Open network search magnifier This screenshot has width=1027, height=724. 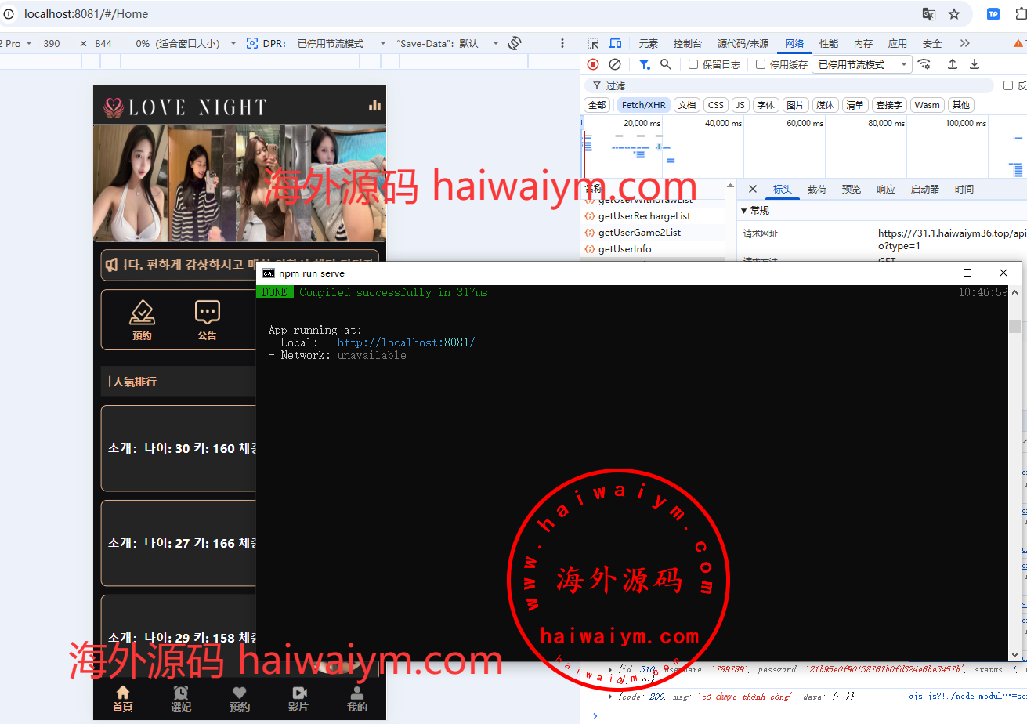(x=666, y=64)
